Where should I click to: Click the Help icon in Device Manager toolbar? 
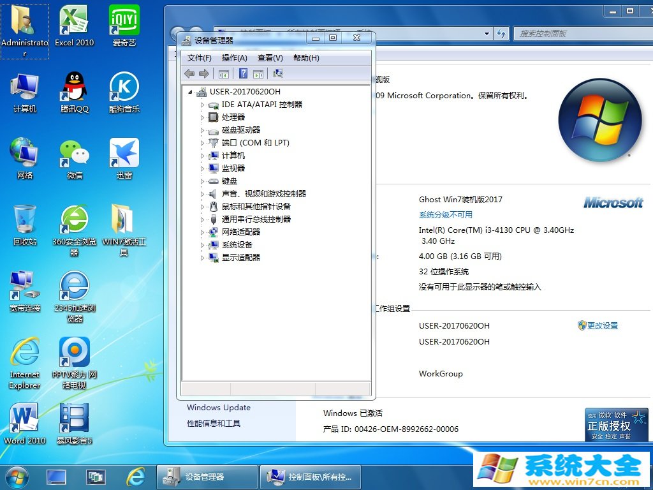pos(243,74)
